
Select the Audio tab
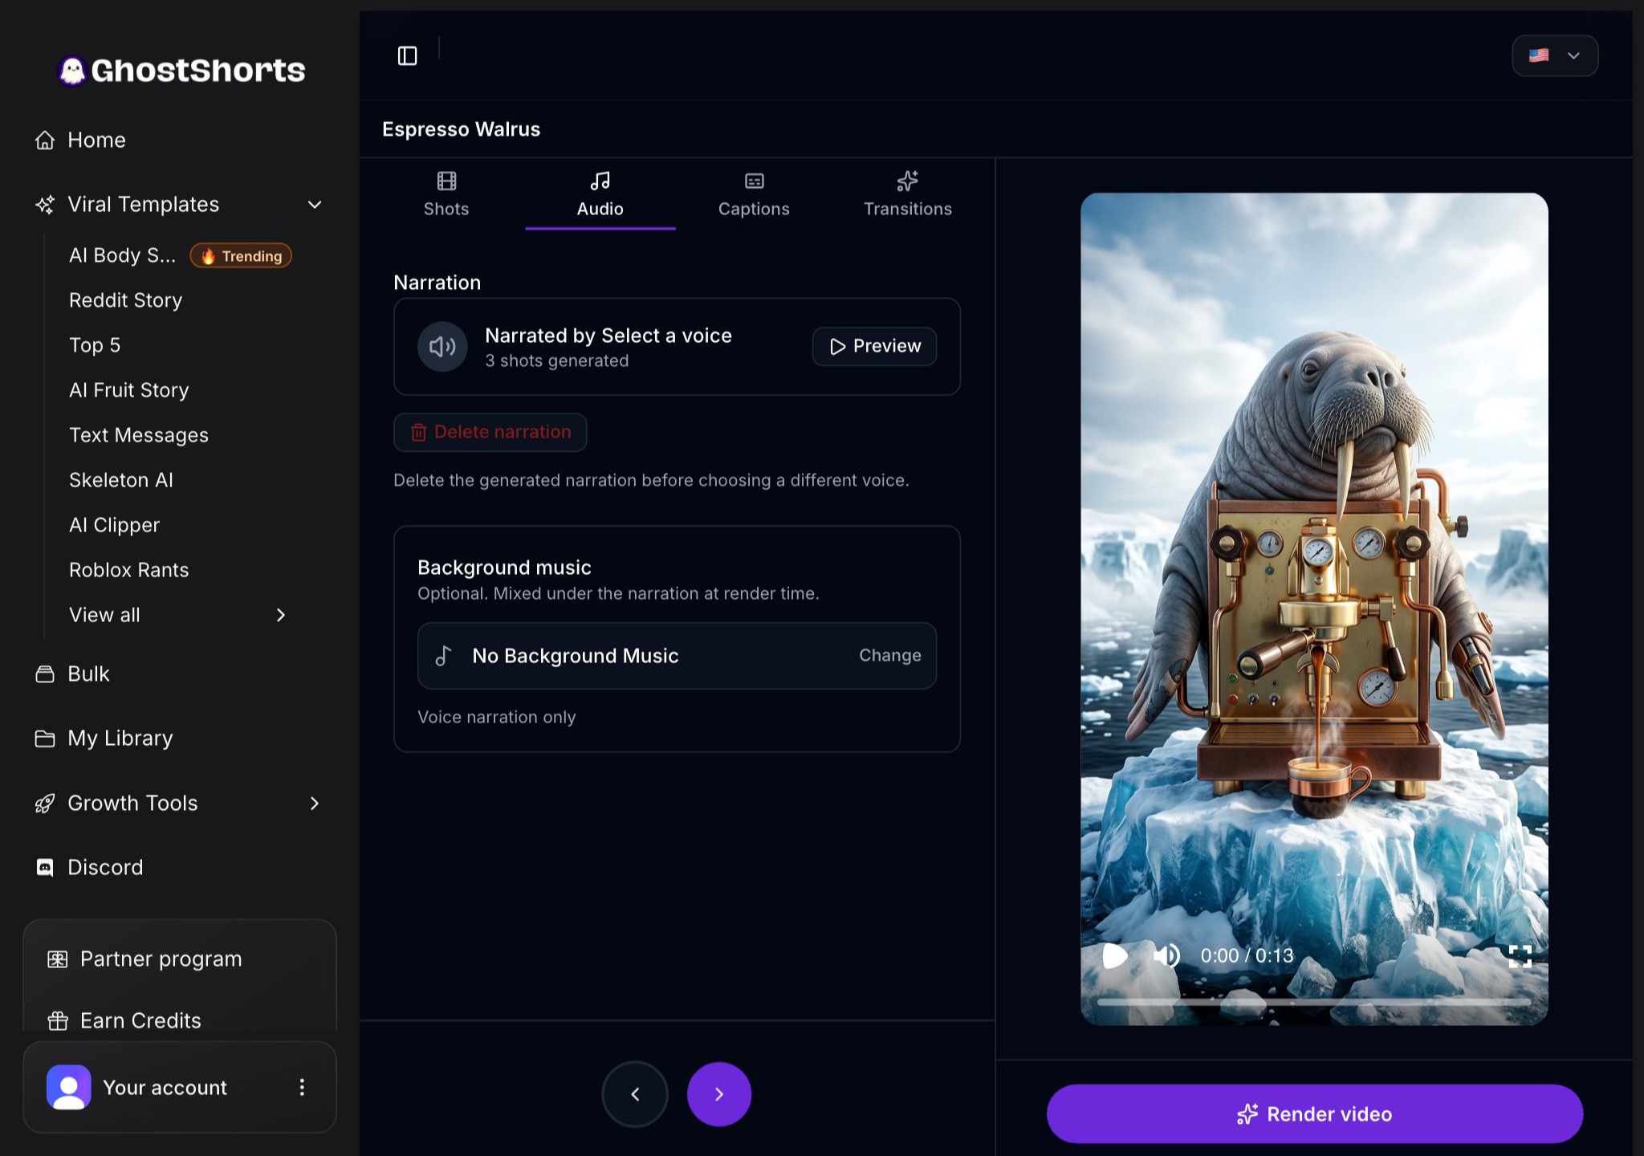pyautogui.click(x=600, y=194)
